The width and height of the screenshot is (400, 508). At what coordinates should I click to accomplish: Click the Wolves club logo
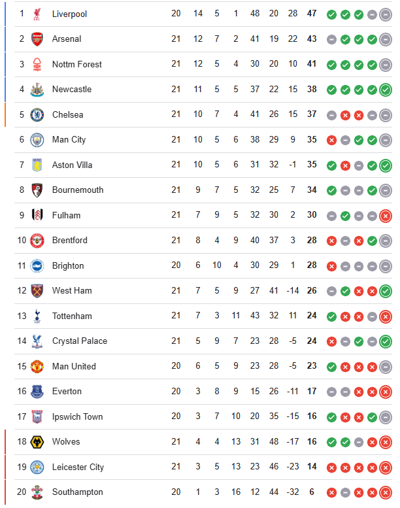[37, 442]
